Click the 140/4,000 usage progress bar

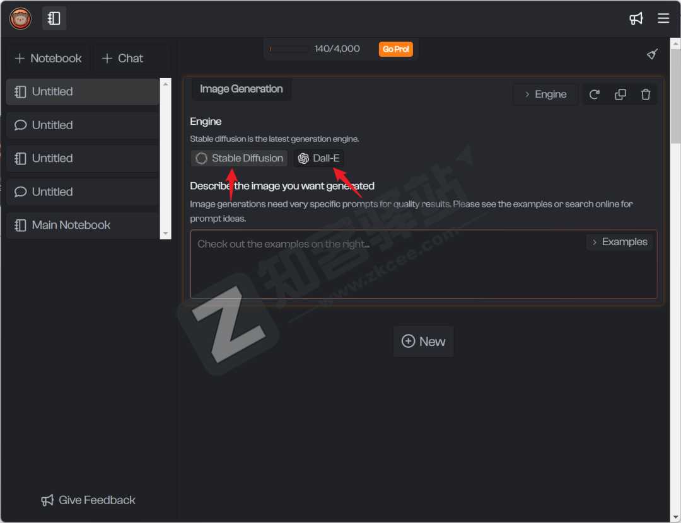click(289, 49)
